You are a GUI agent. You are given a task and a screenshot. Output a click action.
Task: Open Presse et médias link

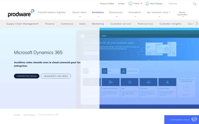tap(107, 4)
